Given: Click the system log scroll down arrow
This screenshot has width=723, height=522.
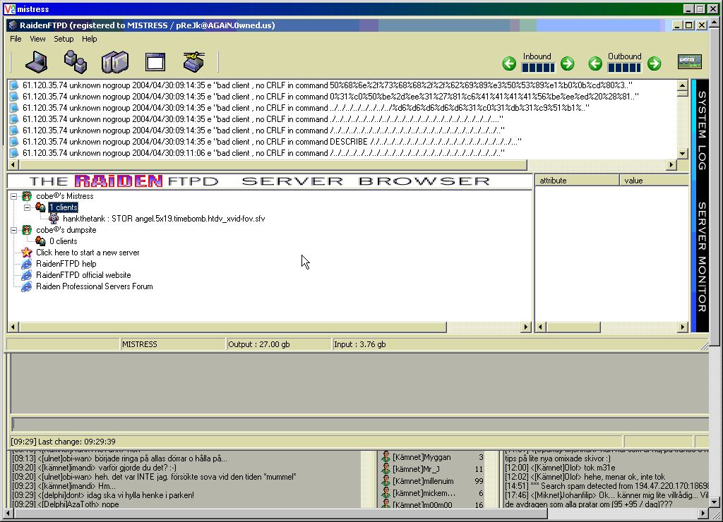Looking at the screenshot, I should (683, 153).
